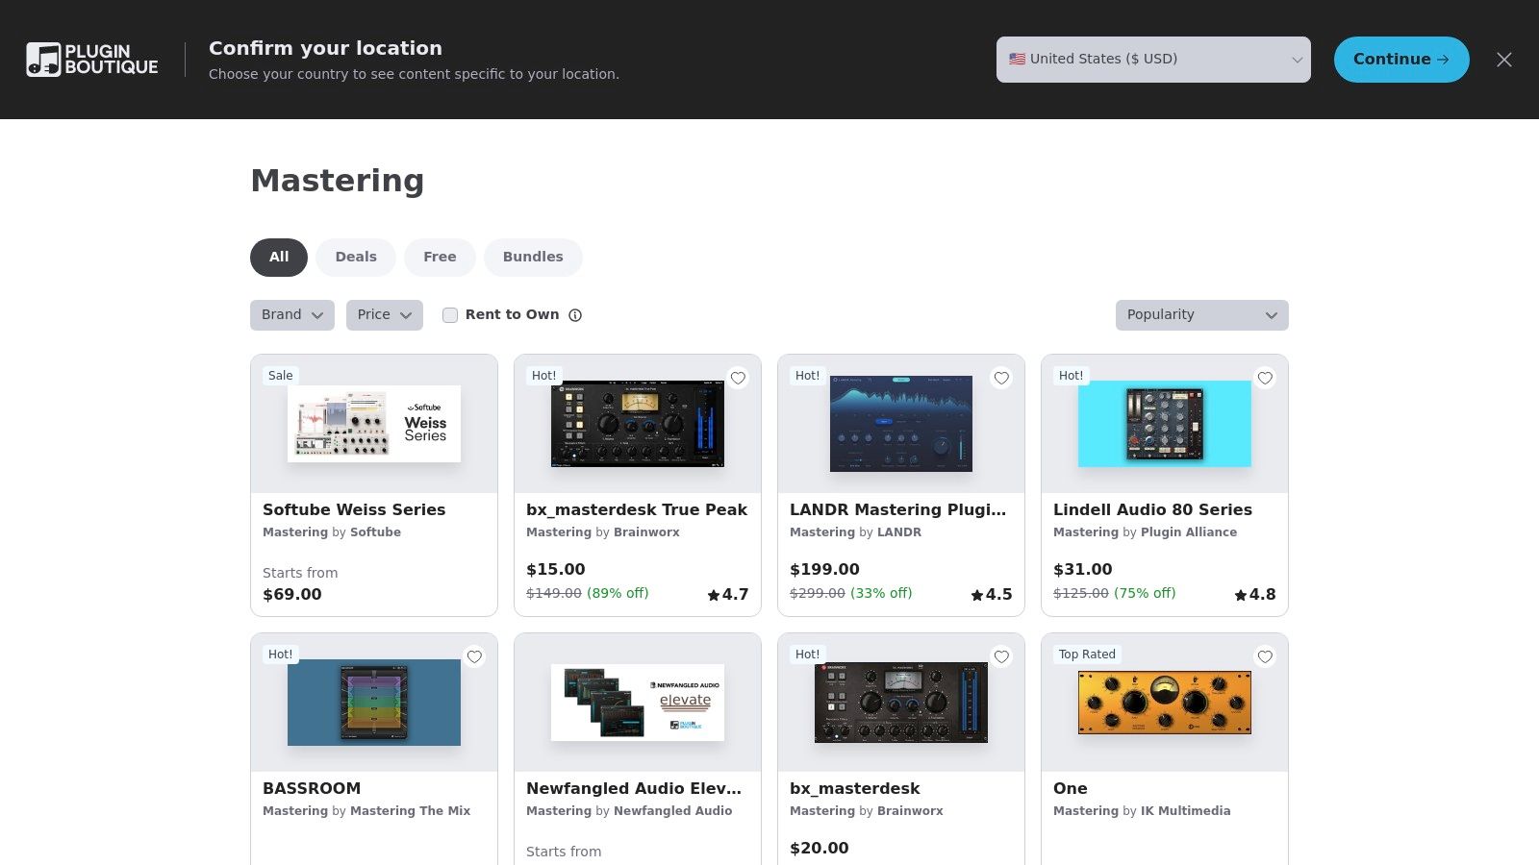Click the 4.5 star rating on LANDR card
The height and width of the screenshot is (865, 1539).
point(992,594)
